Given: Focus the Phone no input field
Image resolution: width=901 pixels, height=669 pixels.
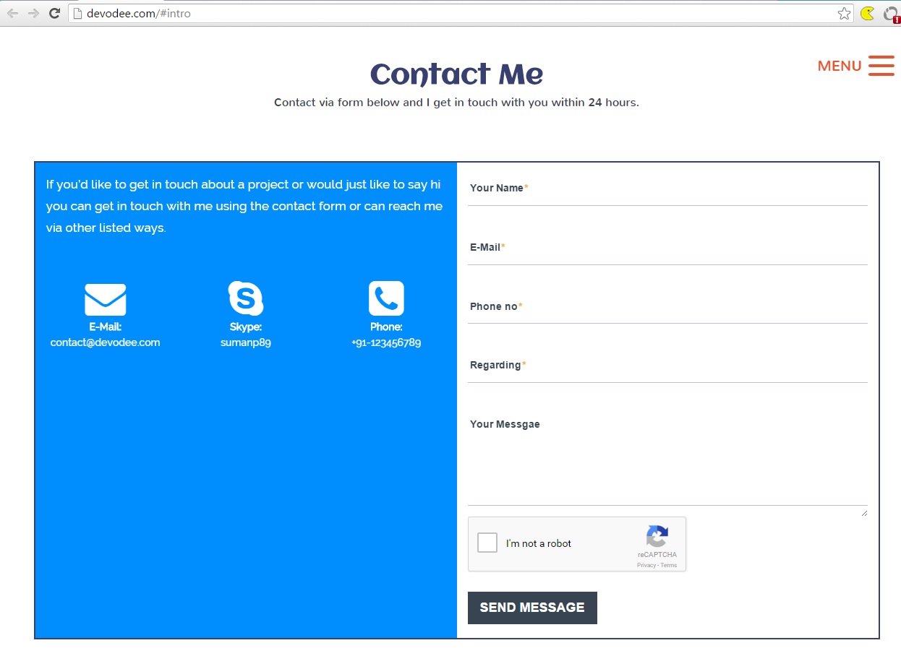Looking at the screenshot, I should point(667,307).
